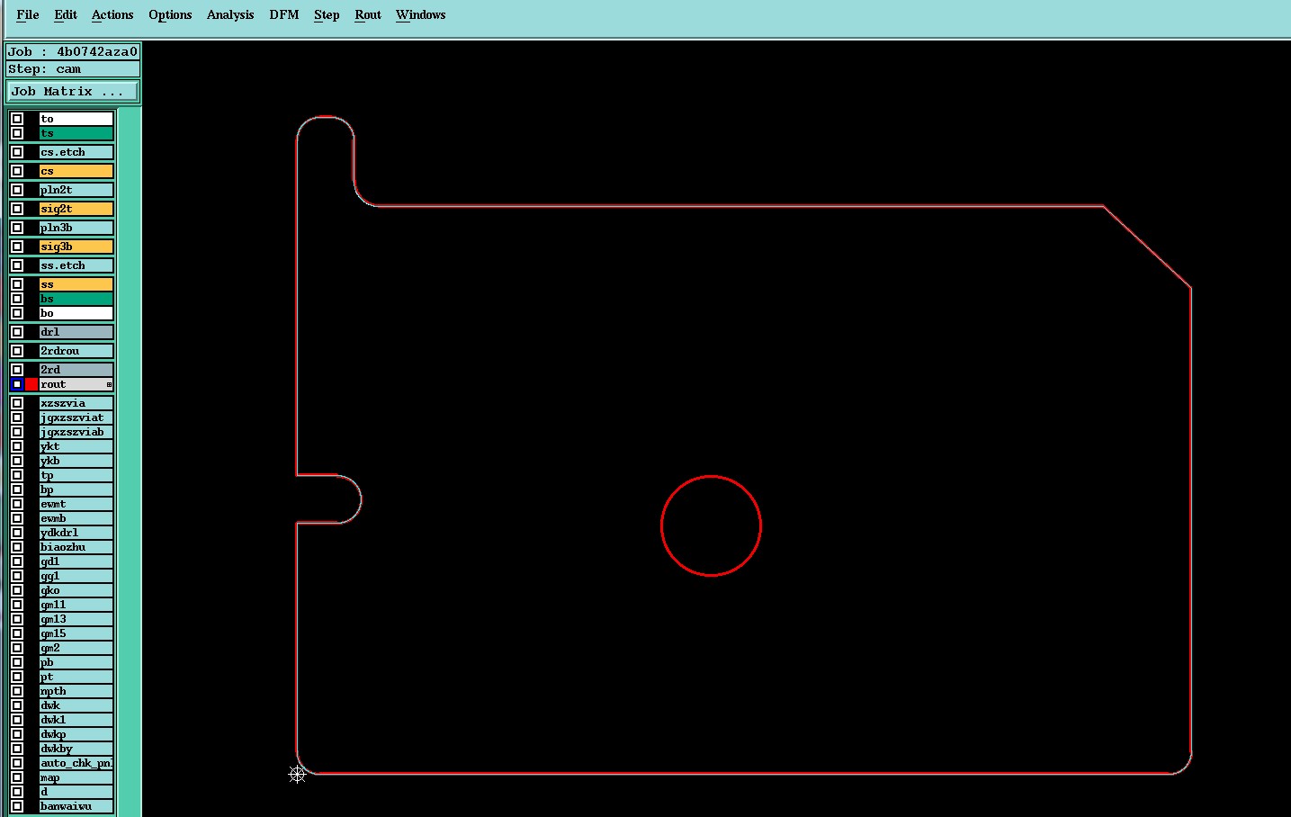Select the ykb layer name
This screenshot has width=1291, height=817.
tap(76, 461)
